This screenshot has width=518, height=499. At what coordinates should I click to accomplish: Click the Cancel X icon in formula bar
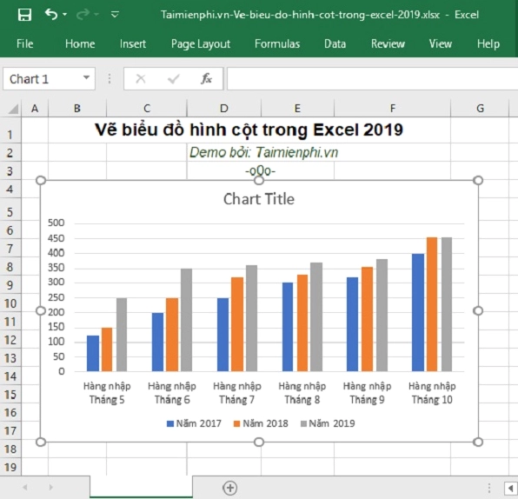(141, 78)
